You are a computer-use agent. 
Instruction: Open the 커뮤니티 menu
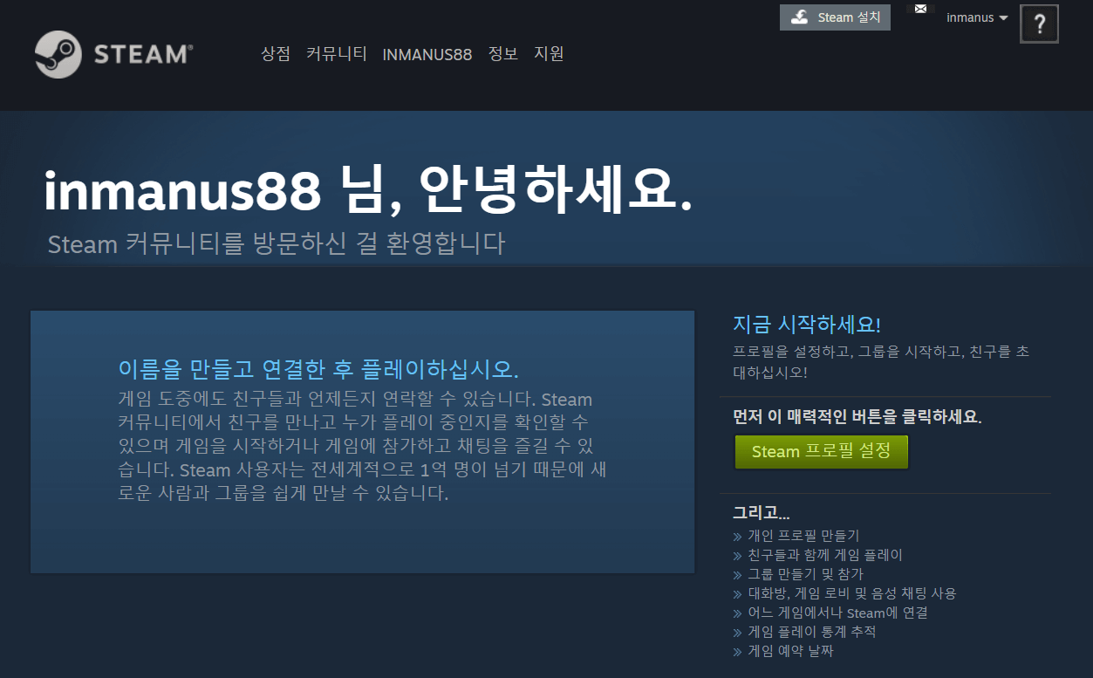point(336,54)
